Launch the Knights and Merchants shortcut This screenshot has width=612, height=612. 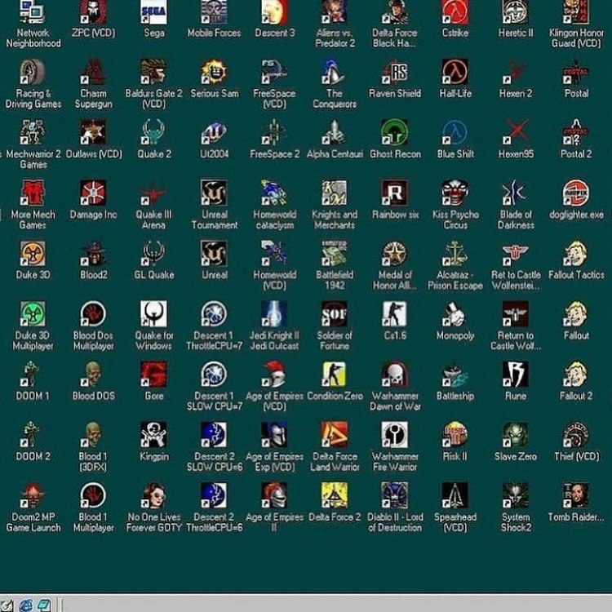335,193
